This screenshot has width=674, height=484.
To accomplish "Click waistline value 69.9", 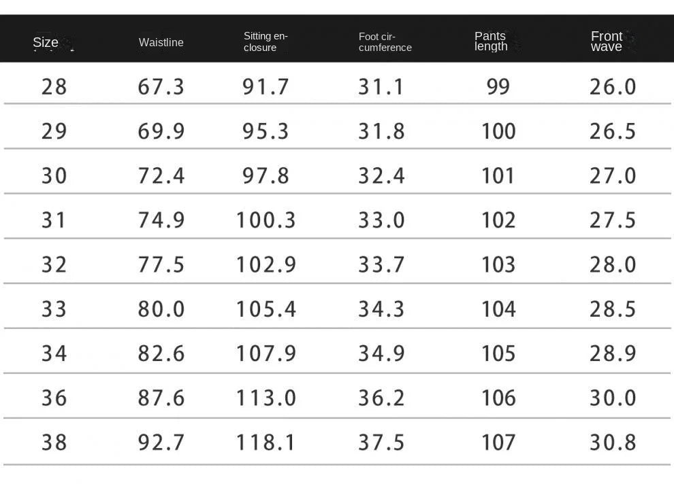I will pyautogui.click(x=161, y=131).
